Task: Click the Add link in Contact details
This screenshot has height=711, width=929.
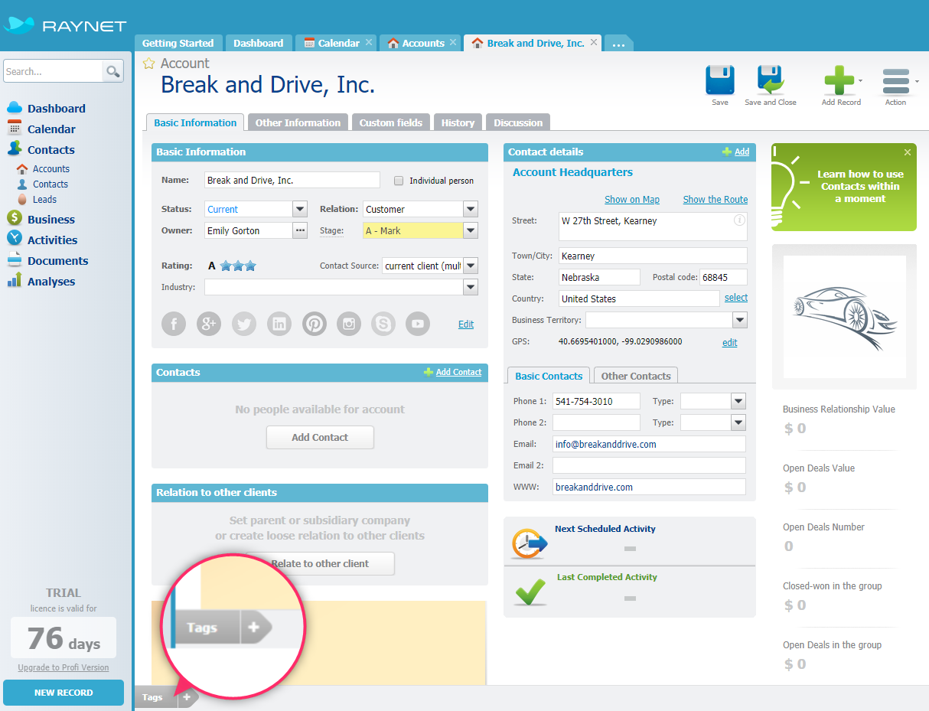Action: 742,152
